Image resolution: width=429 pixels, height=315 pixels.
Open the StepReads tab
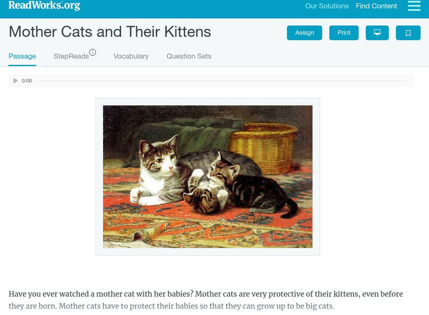(71, 56)
